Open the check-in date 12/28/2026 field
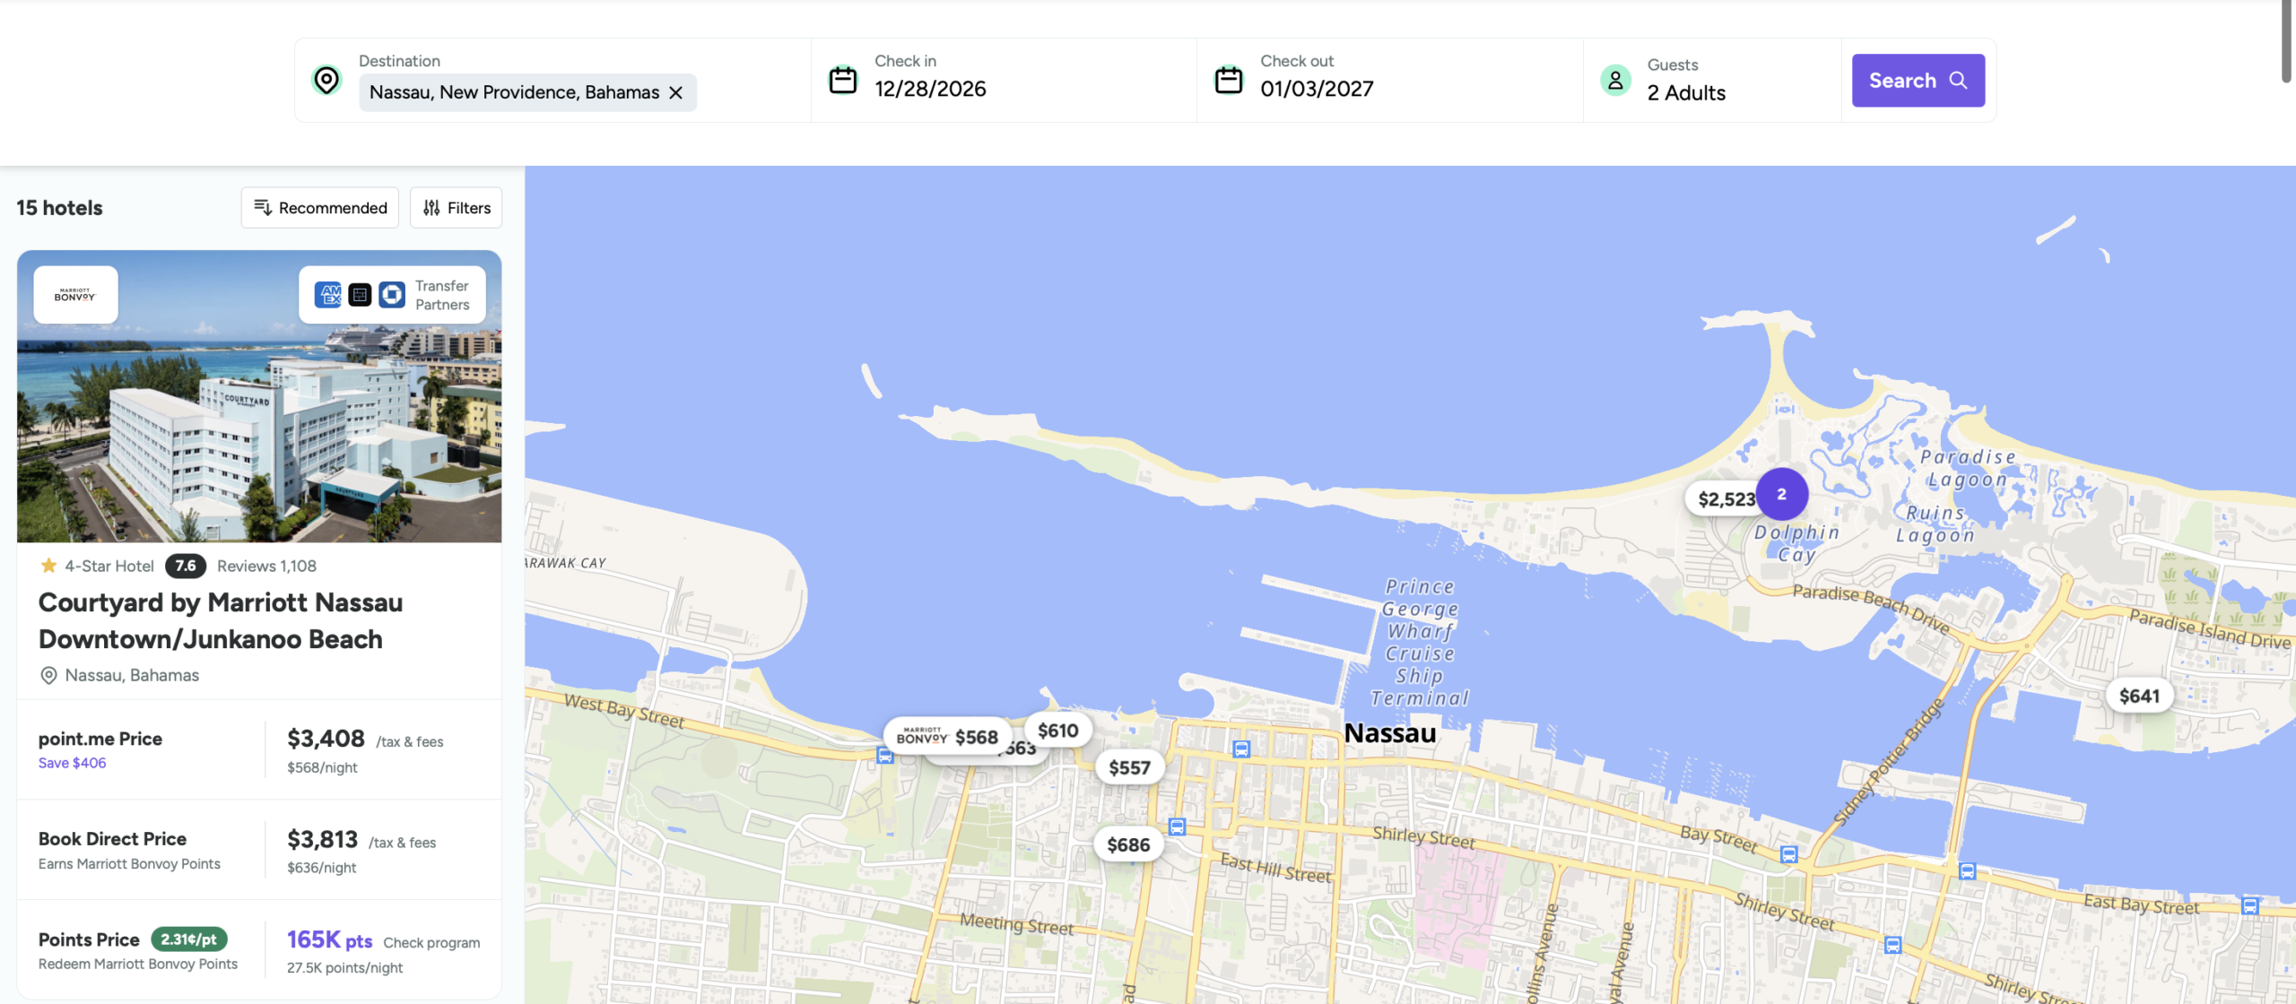The height and width of the screenshot is (1004, 2296). 1004,80
